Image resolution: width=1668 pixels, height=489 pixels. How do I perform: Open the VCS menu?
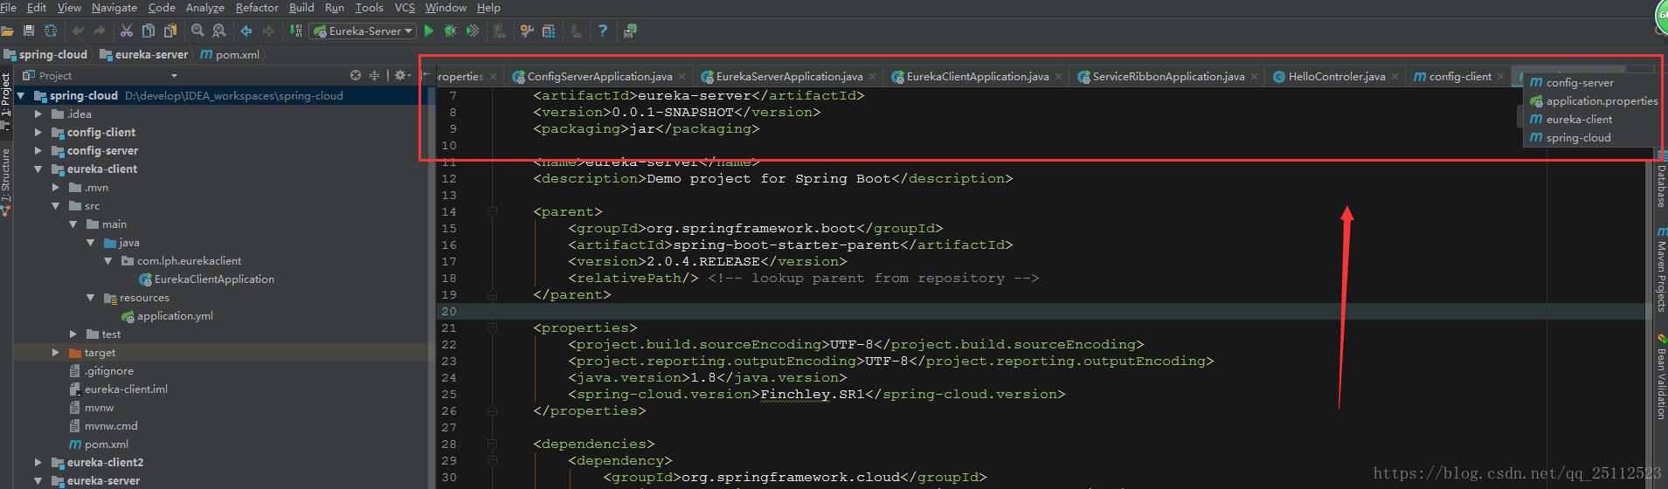click(x=405, y=7)
